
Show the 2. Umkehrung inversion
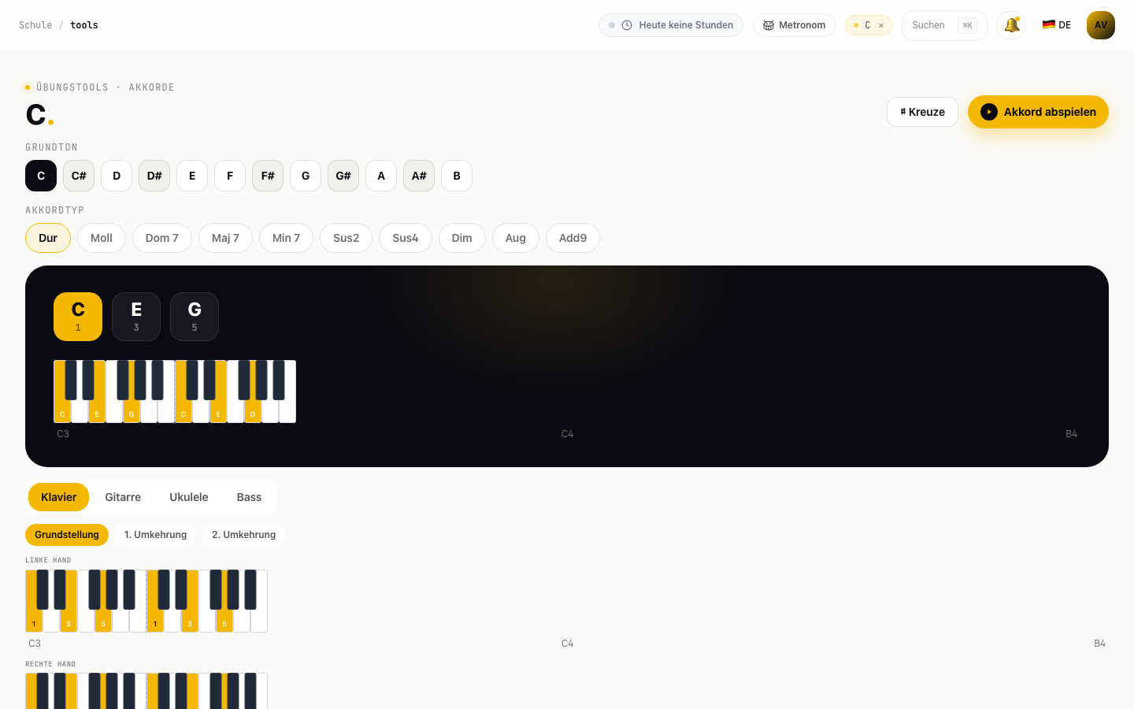pos(244,535)
